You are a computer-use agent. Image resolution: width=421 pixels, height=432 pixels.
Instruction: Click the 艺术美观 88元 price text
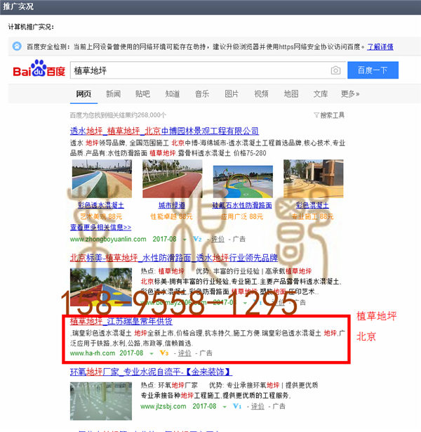[x=101, y=216]
